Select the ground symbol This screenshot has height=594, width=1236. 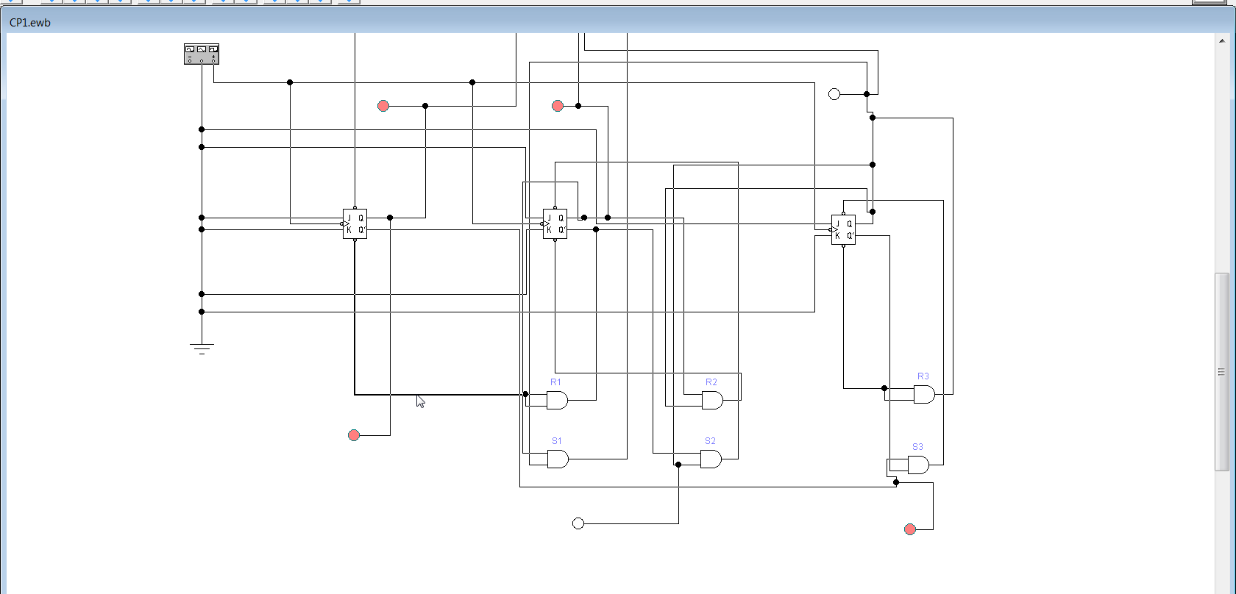pos(202,348)
